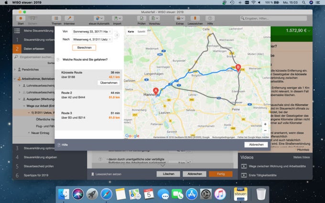
Task: Open the steuer:Automatik dropdown
Action: 99,19
